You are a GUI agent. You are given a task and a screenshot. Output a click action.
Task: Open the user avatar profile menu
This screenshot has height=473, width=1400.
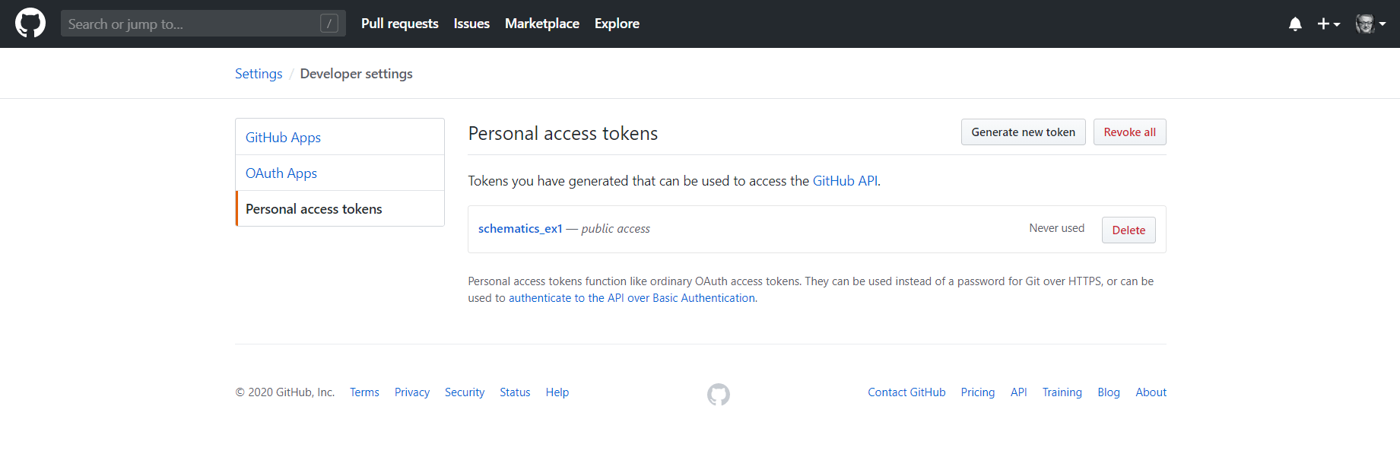coord(1370,24)
